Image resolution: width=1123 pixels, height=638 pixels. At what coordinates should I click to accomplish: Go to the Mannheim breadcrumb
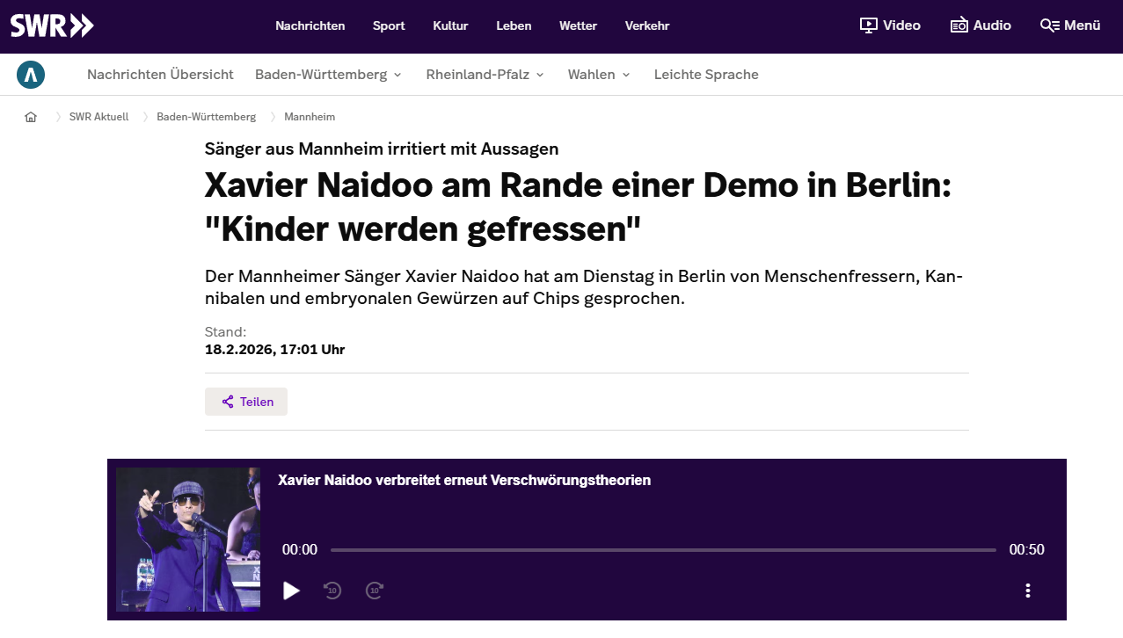click(310, 117)
